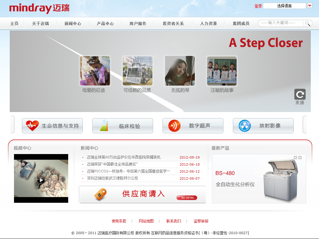Click the green flask 临床检验 icon

104,125
